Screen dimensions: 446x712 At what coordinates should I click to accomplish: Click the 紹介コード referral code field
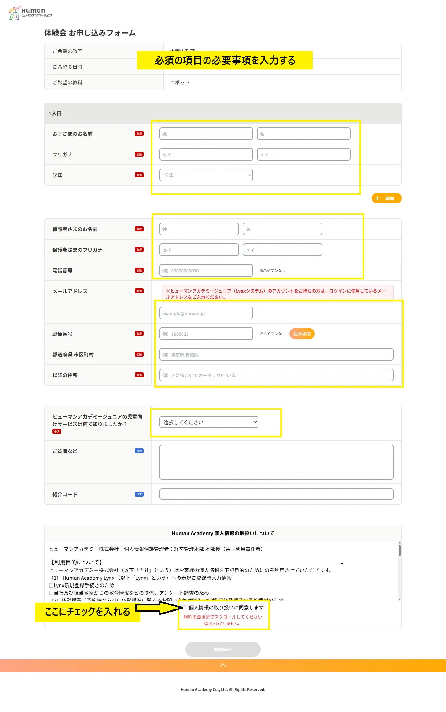pos(276,494)
